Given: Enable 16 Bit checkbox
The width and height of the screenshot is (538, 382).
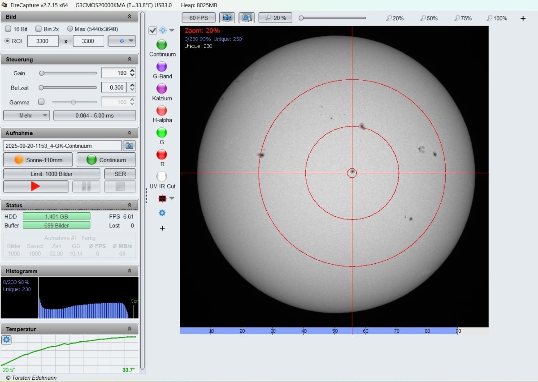Looking at the screenshot, I should click(x=8, y=29).
